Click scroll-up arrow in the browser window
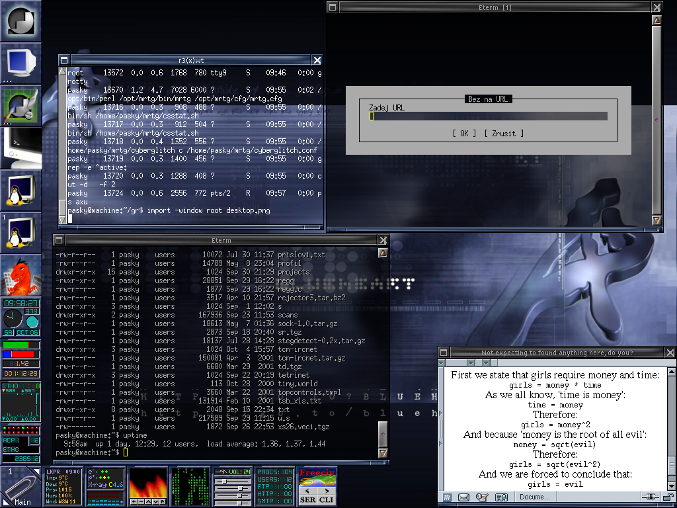 [x=672, y=371]
